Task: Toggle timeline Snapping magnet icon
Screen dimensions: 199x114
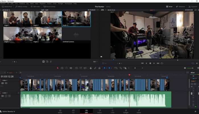Action: click(91, 68)
